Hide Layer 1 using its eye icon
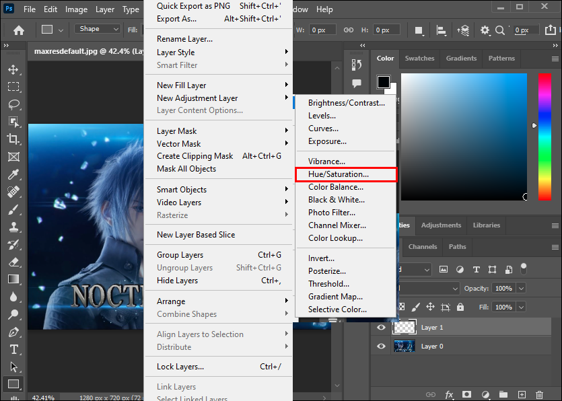The width and height of the screenshot is (562, 401). pyautogui.click(x=382, y=328)
